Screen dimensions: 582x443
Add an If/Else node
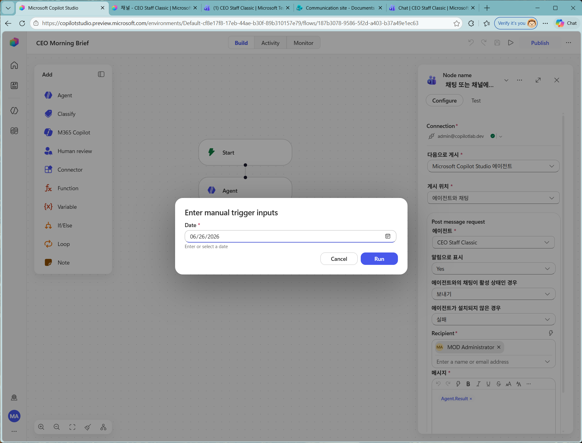coord(73,226)
